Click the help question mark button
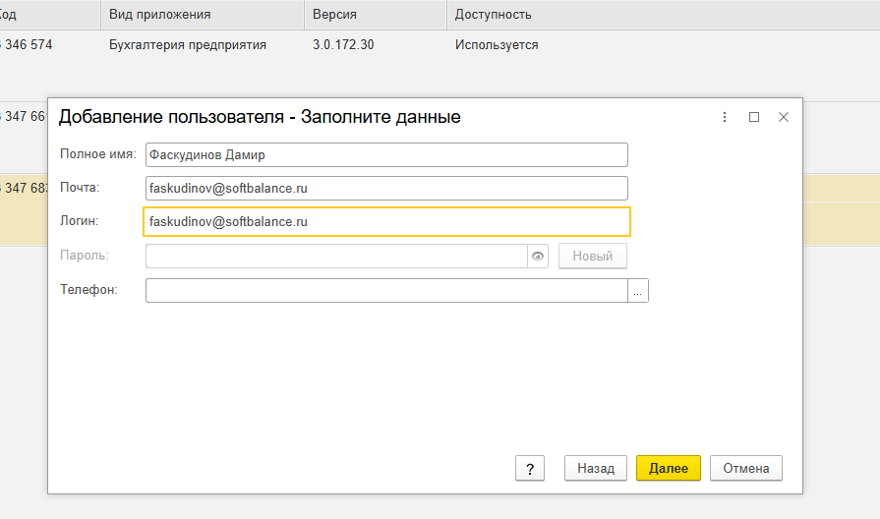Viewport: 880px width, 519px height. 530,468
